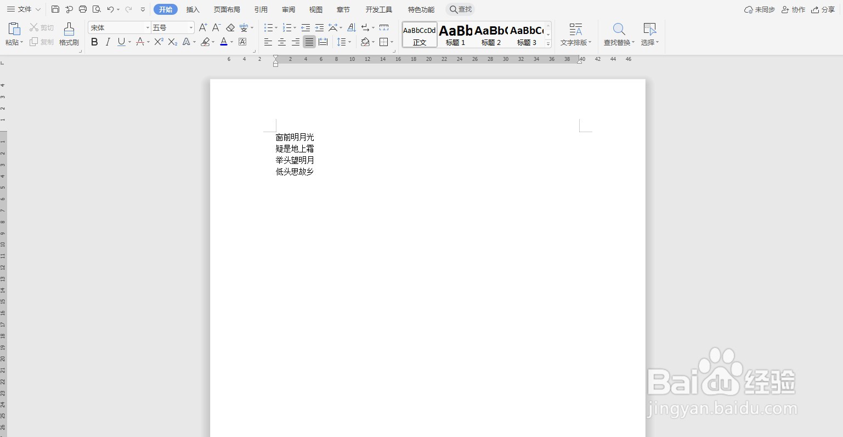This screenshot has height=437, width=843.
Task: Increase paragraph indent
Action: click(319, 27)
